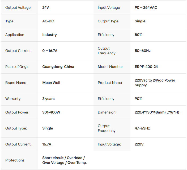Click the Place of Origin label
The width and height of the screenshot is (187, 170).
pos(17,67)
